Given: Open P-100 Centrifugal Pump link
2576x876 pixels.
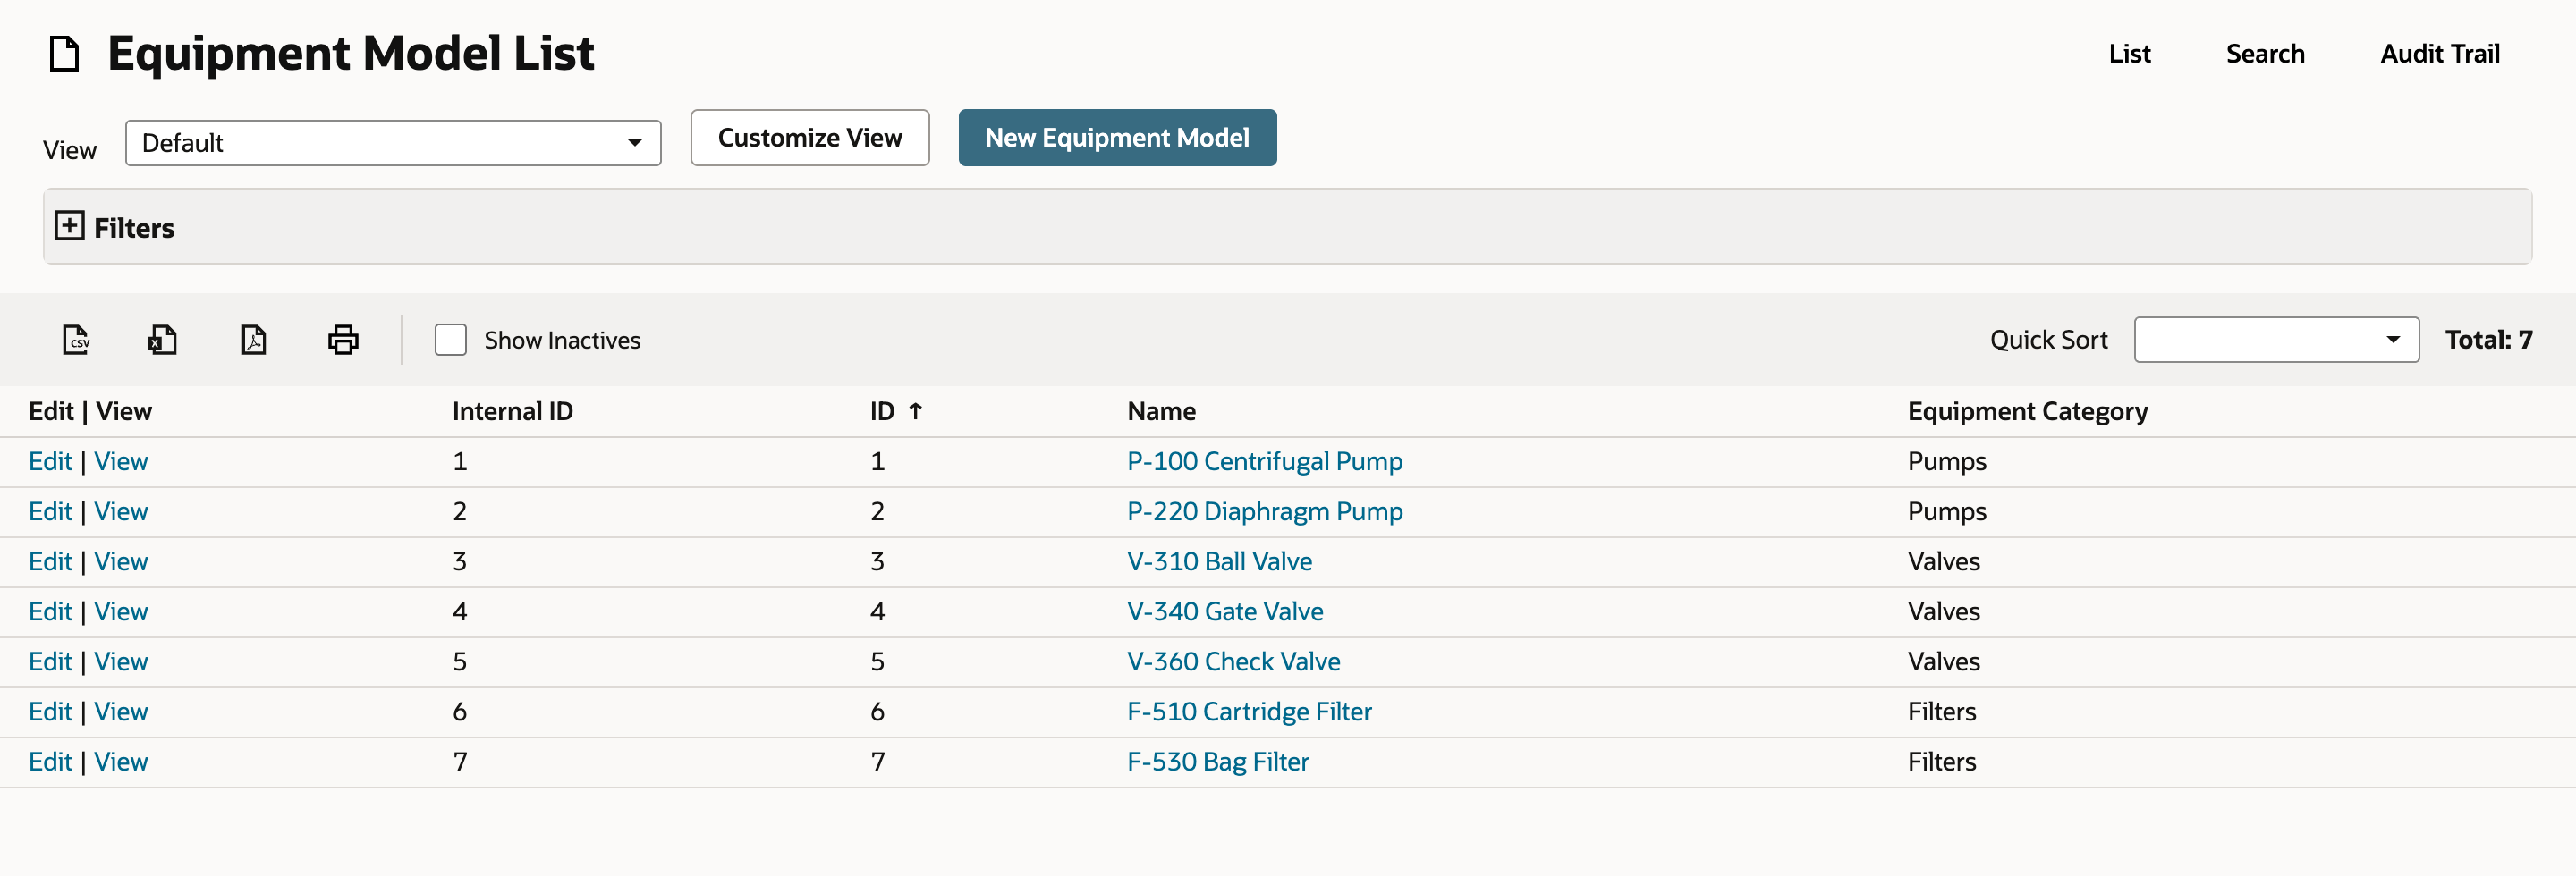Looking at the screenshot, I should click(1264, 461).
